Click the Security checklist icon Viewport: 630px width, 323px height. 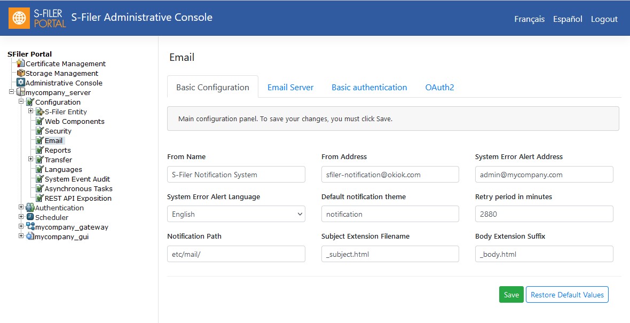[40, 131]
